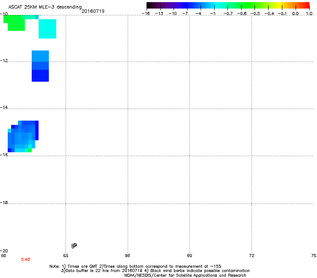Click 'NOAA/NESDIS/Center for Satellite Applications and Research' credit
Viewport: 317px width, 278px height.
pos(185,275)
